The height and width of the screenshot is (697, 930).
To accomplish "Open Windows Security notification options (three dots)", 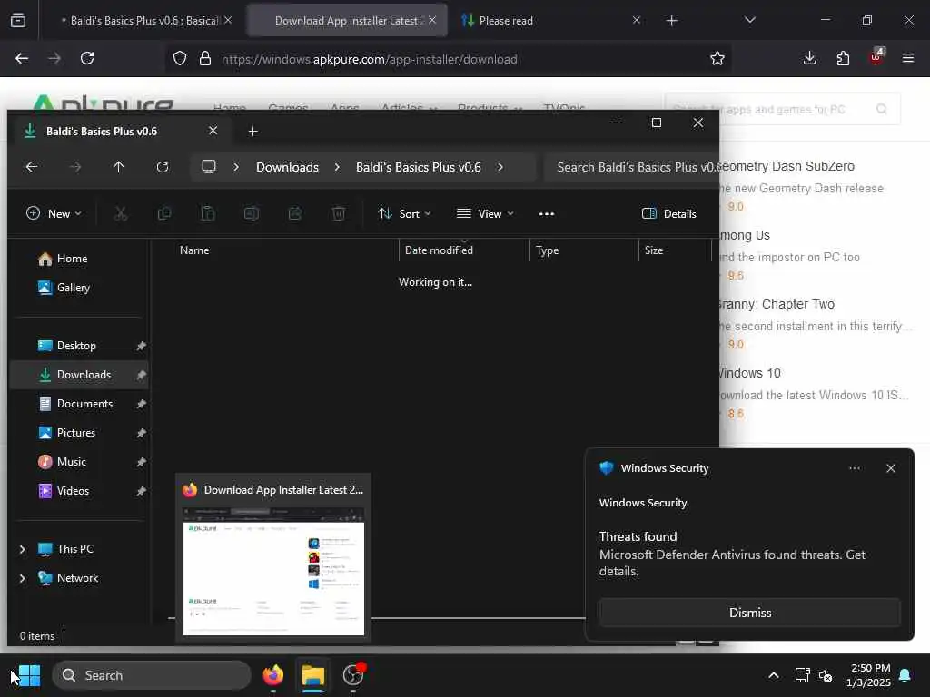I will click(x=854, y=468).
